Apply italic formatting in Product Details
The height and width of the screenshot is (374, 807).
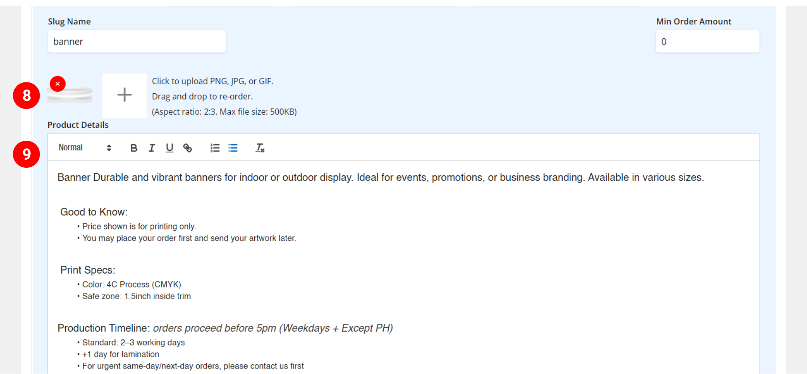tap(152, 148)
